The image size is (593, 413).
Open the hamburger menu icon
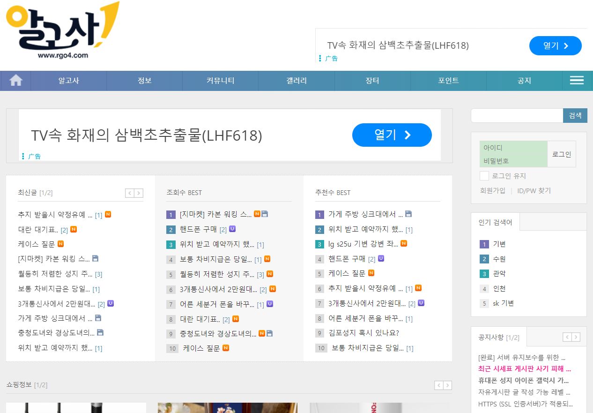[577, 81]
